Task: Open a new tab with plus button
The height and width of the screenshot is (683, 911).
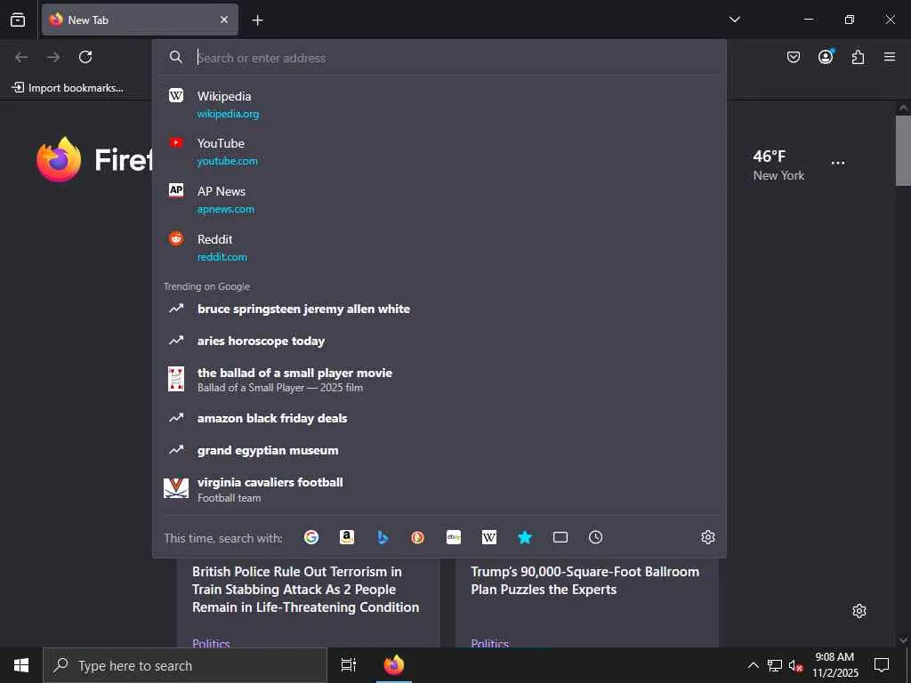Action: click(x=257, y=20)
